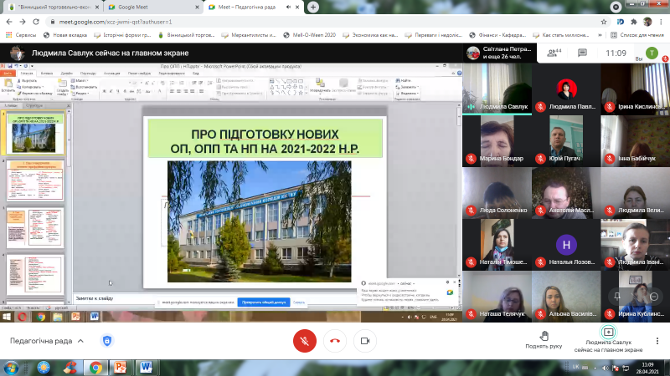This screenshot has height=376, width=670.
Task: Open Chrome menu with three dots
Action: pos(662,22)
